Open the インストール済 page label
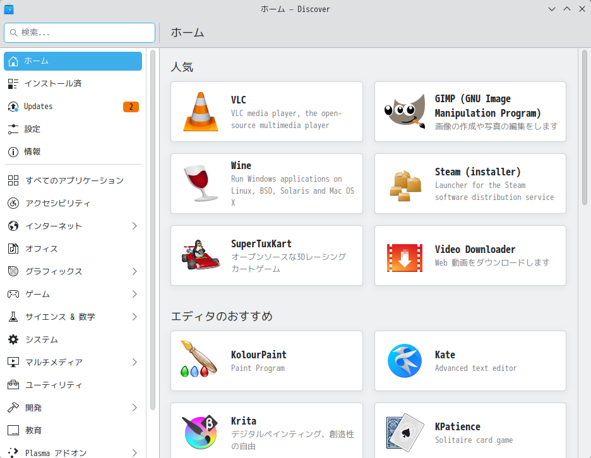 pyautogui.click(x=53, y=84)
